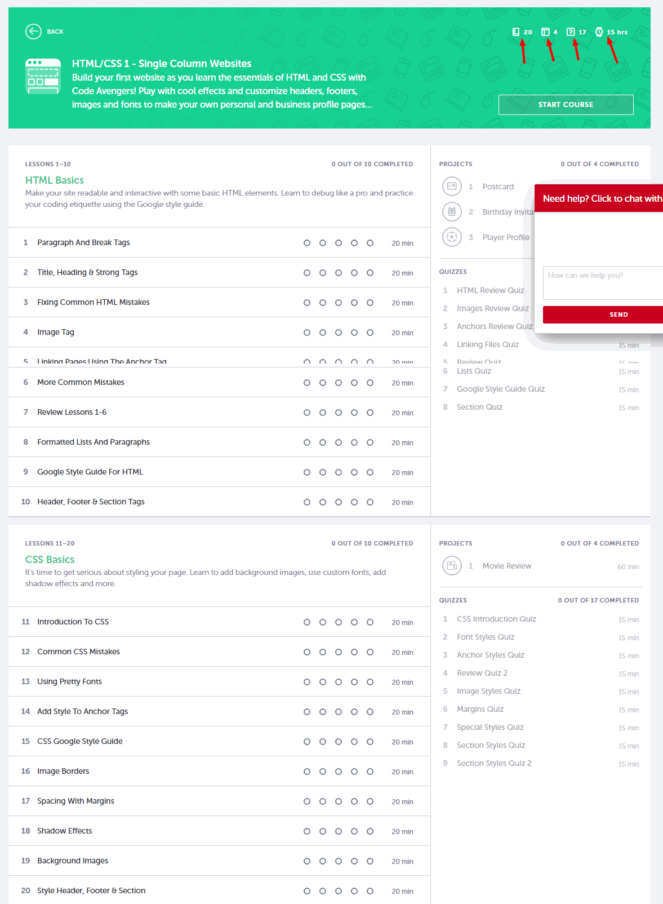Image resolution: width=663 pixels, height=904 pixels.
Task: Open Section Styles Quiz 2
Action: (x=494, y=763)
